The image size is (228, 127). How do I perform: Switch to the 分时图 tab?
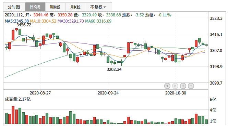(14, 7)
